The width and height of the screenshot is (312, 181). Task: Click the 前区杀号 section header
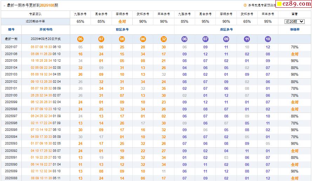[122, 29]
